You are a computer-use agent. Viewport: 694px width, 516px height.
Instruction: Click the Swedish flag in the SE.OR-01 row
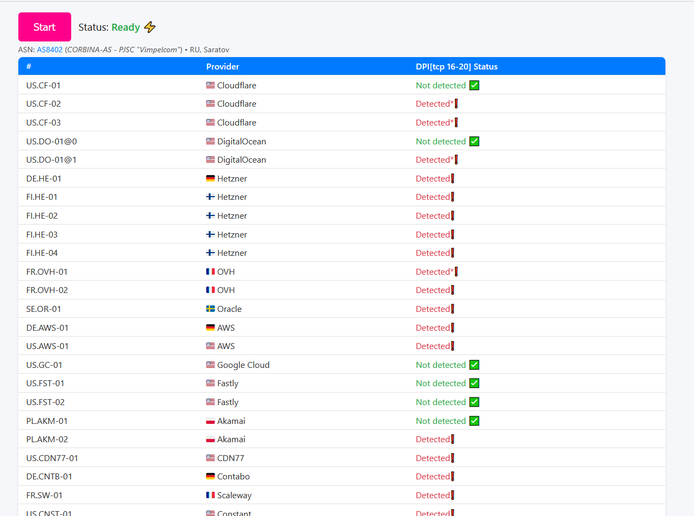(210, 309)
